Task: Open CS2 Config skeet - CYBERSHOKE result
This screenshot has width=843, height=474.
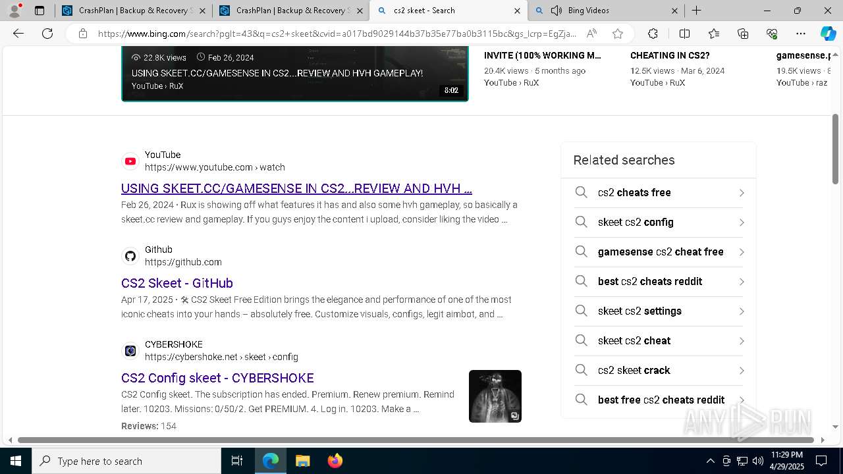Action: click(217, 378)
